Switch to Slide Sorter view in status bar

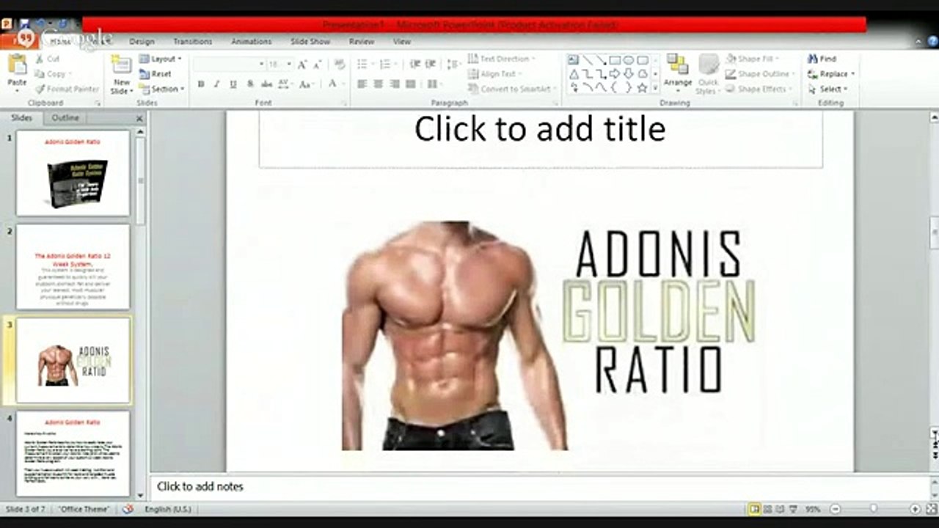tap(767, 509)
